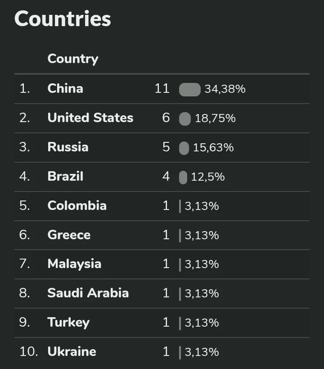
Task: Click the 34,38% value for China
Action: 225,89
